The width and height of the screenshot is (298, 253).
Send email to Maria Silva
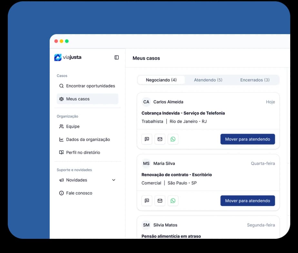click(160, 201)
